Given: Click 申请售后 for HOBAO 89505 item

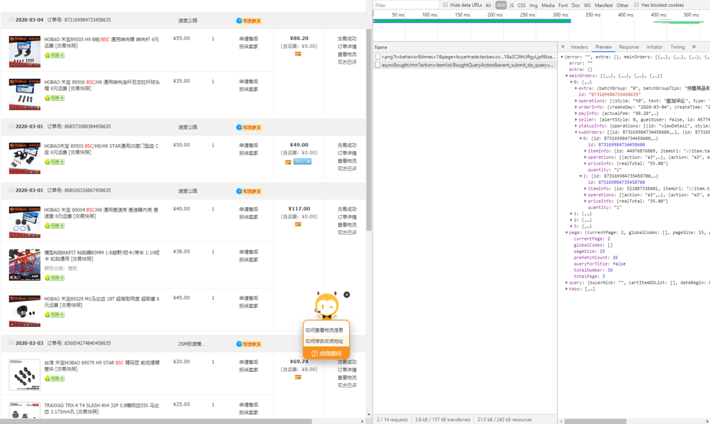Looking at the screenshot, I should (x=249, y=39).
